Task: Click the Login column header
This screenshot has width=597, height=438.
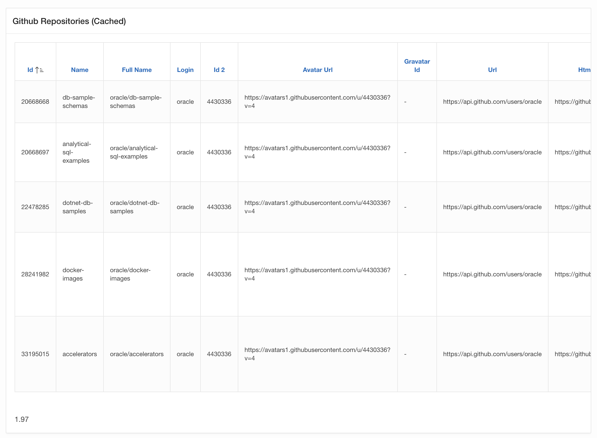Action: 185,70
